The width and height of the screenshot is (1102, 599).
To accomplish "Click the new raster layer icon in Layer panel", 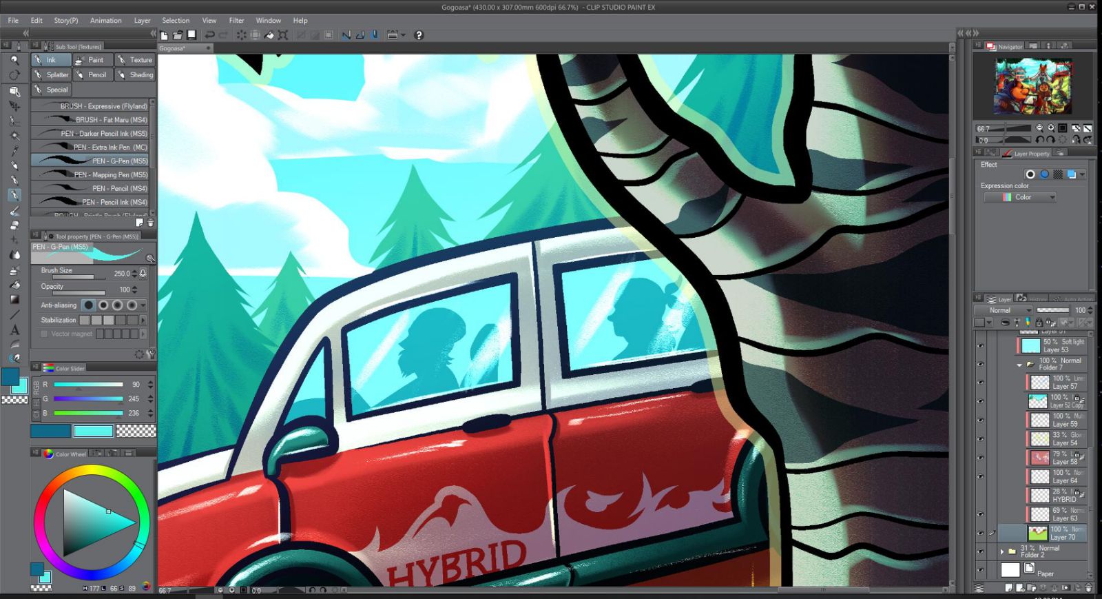I will pos(1009,588).
